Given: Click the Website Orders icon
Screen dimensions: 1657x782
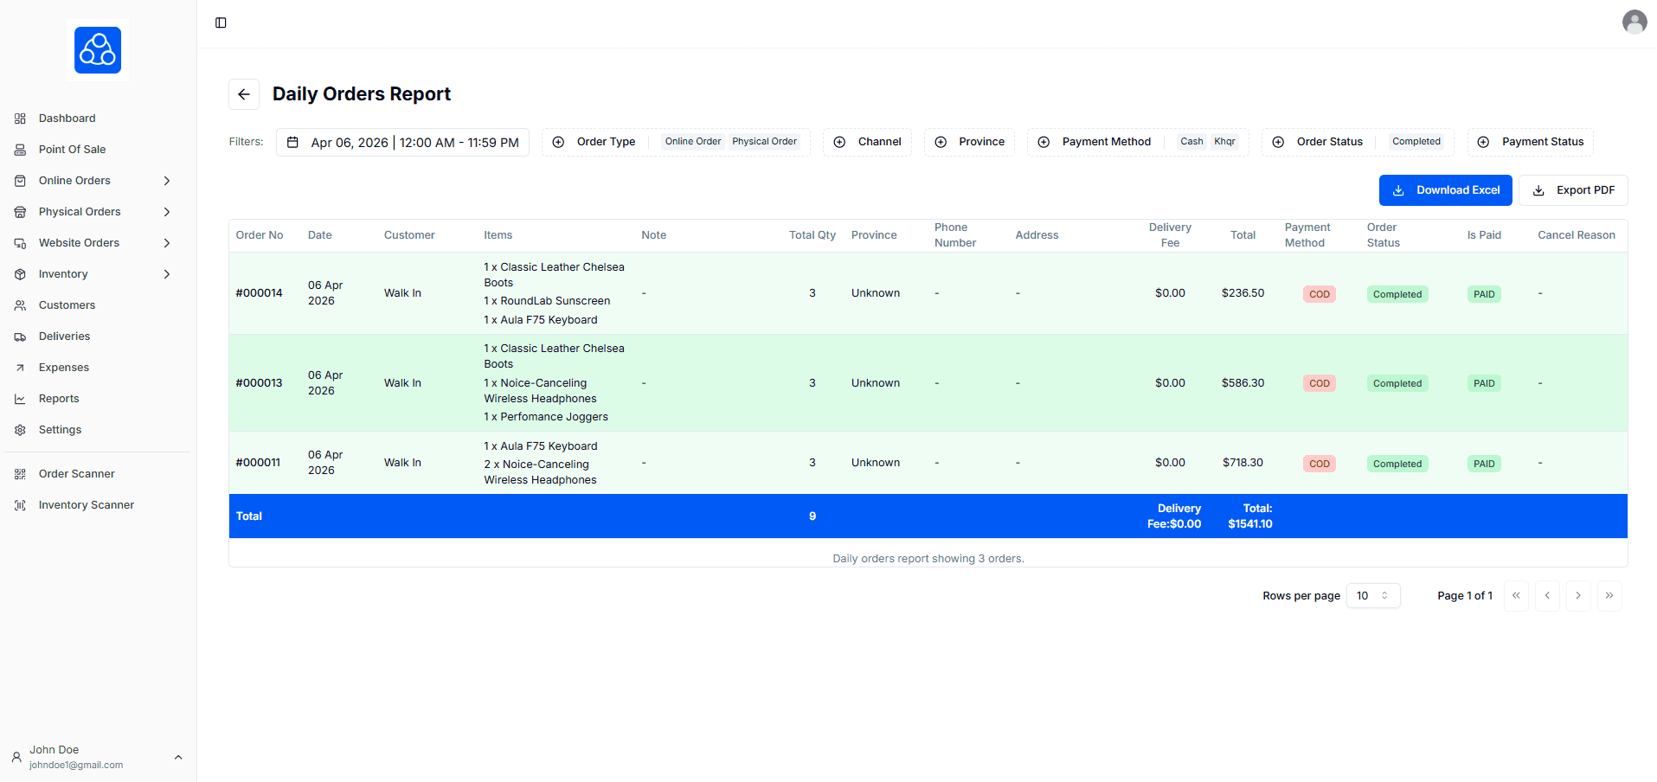Looking at the screenshot, I should pyautogui.click(x=20, y=243).
